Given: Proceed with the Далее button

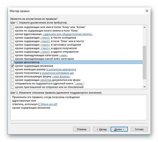Looking at the screenshot, I should (119, 129).
